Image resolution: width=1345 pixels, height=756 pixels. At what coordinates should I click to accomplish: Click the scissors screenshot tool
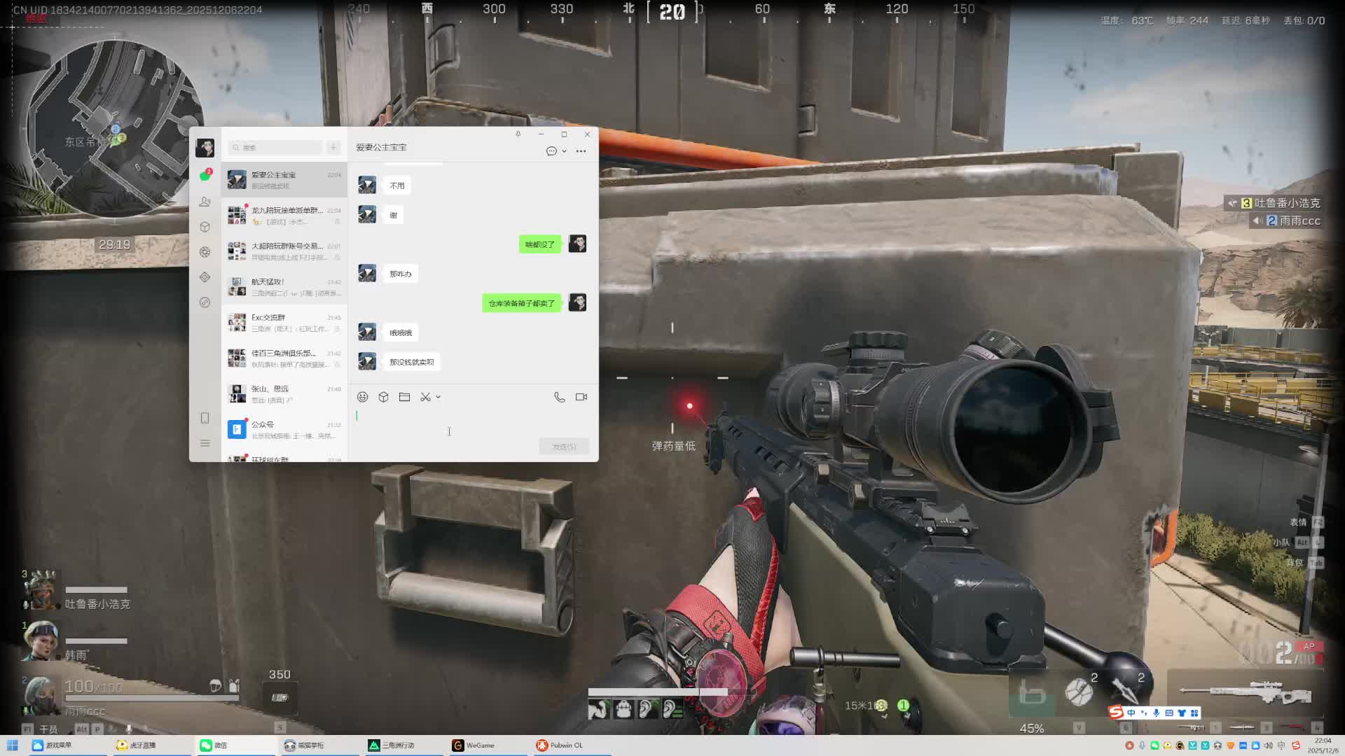tap(425, 397)
